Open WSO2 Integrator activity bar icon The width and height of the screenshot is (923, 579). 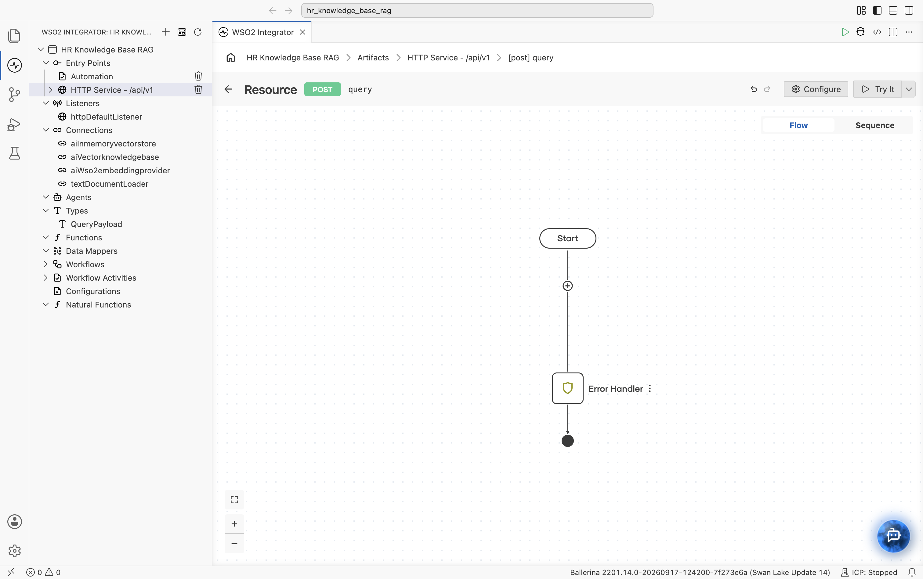tap(15, 66)
